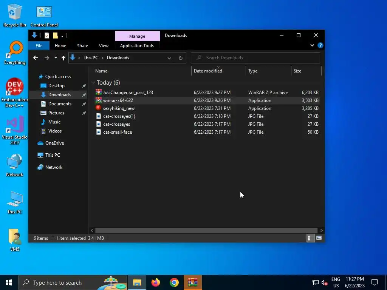The height and width of the screenshot is (290, 387).
Task: Click This PC in the address breadcrumb
Action: point(91,58)
